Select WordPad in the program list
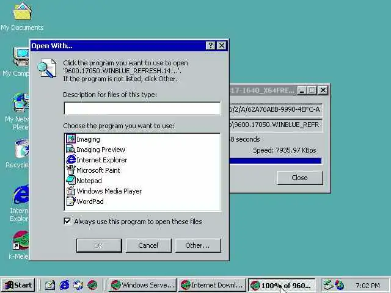Screen dimensions: 391x293 point(85,201)
